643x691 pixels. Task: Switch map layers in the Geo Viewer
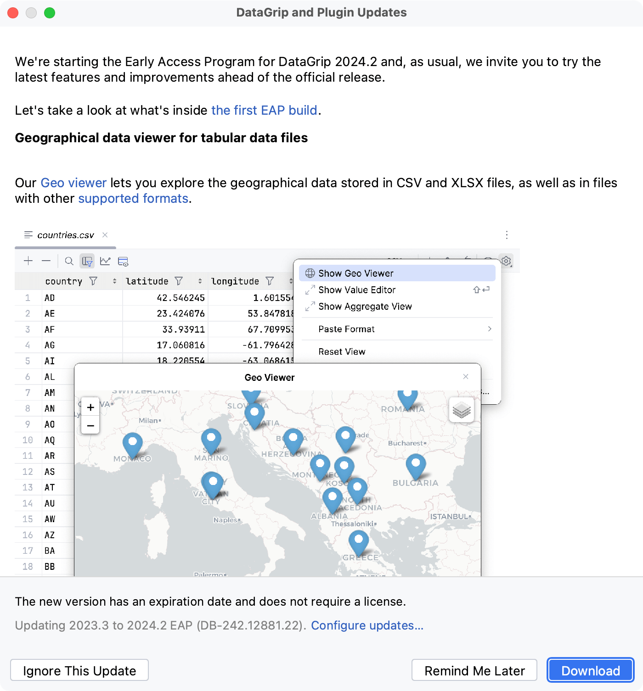click(462, 410)
